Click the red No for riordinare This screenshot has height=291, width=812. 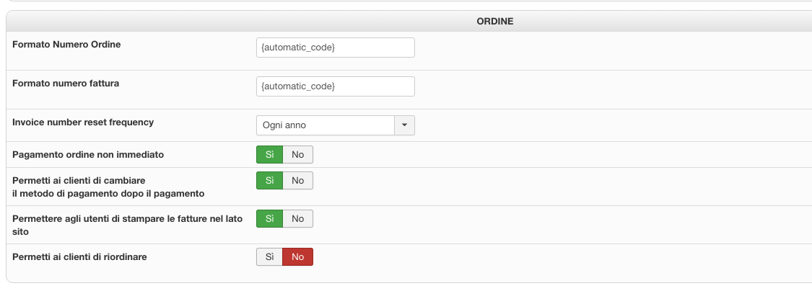click(297, 257)
